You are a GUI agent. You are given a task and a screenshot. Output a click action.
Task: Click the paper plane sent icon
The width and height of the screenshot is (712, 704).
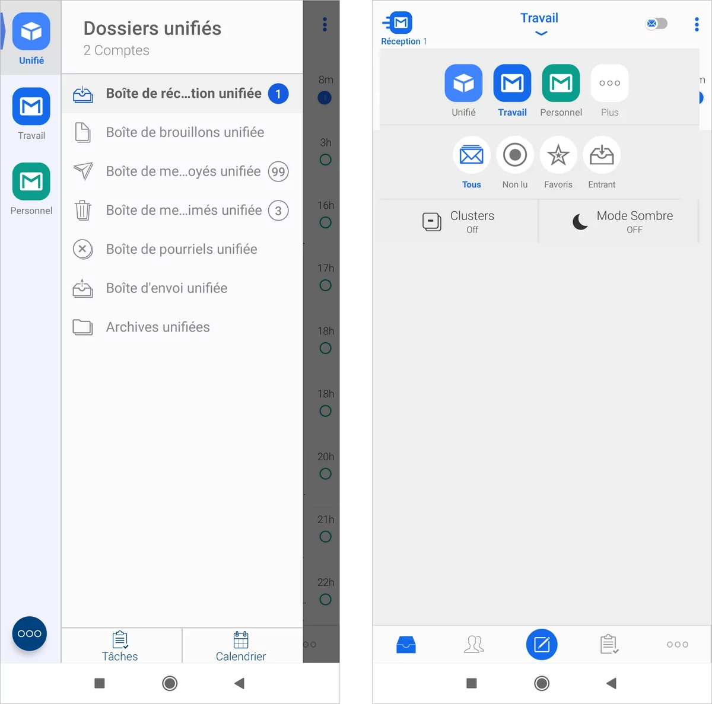point(83,171)
